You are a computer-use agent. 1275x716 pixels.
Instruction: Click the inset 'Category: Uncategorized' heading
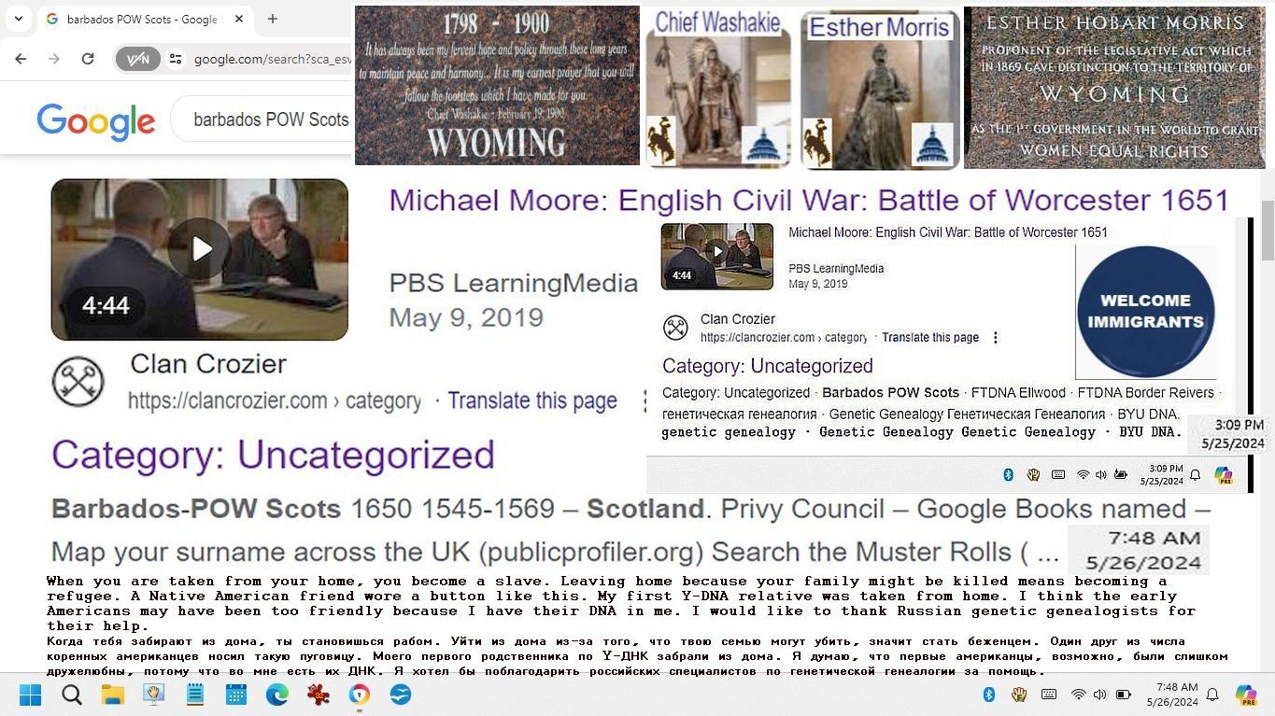click(768, 366)
